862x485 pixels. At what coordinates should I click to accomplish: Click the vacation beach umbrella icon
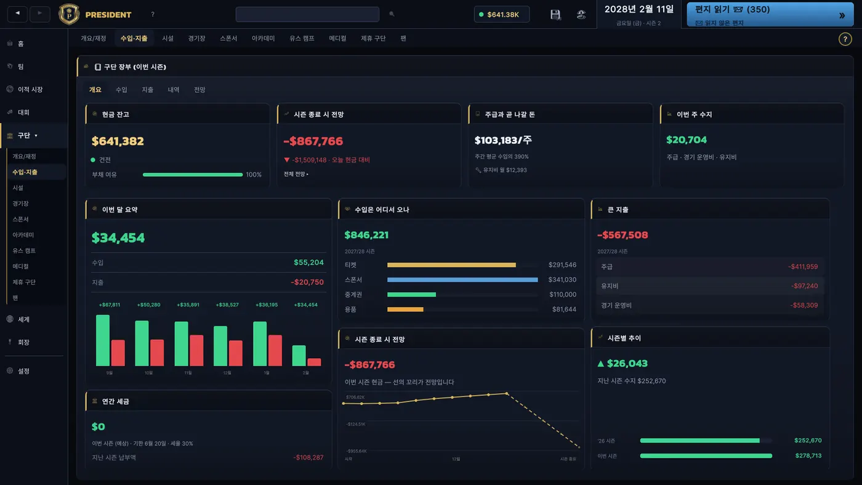581,14
